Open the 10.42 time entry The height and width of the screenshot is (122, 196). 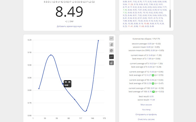[x=140, y=21]
